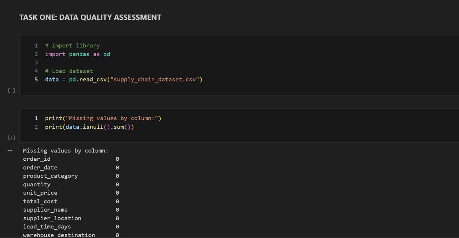Click line number 2 in the second cell
The height and width of the screenshot is (238, 459).
coord(36,127)
